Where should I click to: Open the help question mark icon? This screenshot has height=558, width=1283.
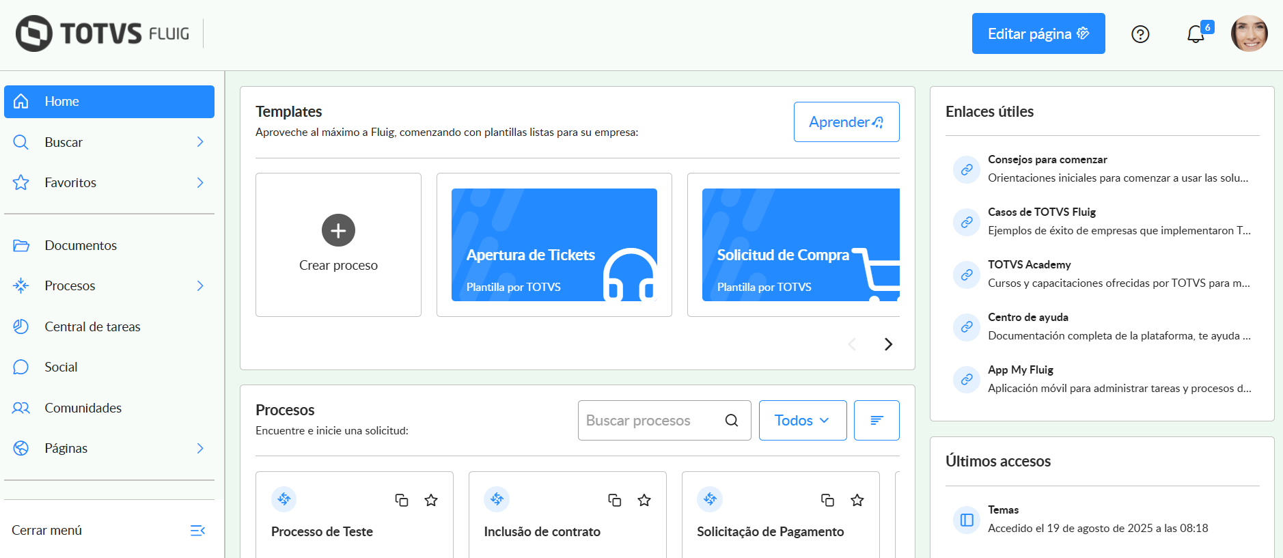[x=1140, y=34]
